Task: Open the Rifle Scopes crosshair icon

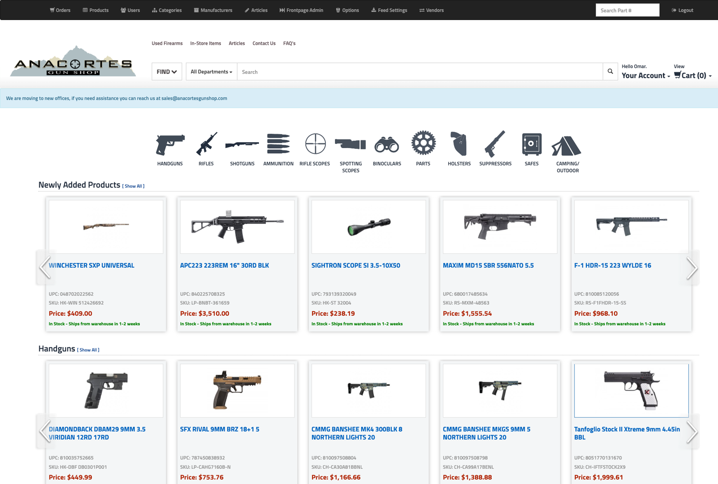Action: [315, 144]
